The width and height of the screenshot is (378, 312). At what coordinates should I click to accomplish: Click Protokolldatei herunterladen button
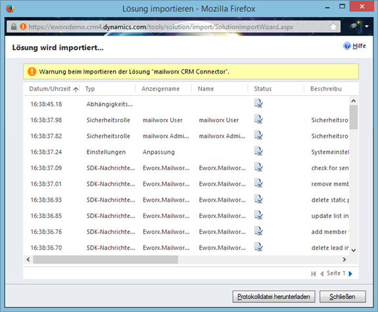(273, 297)
